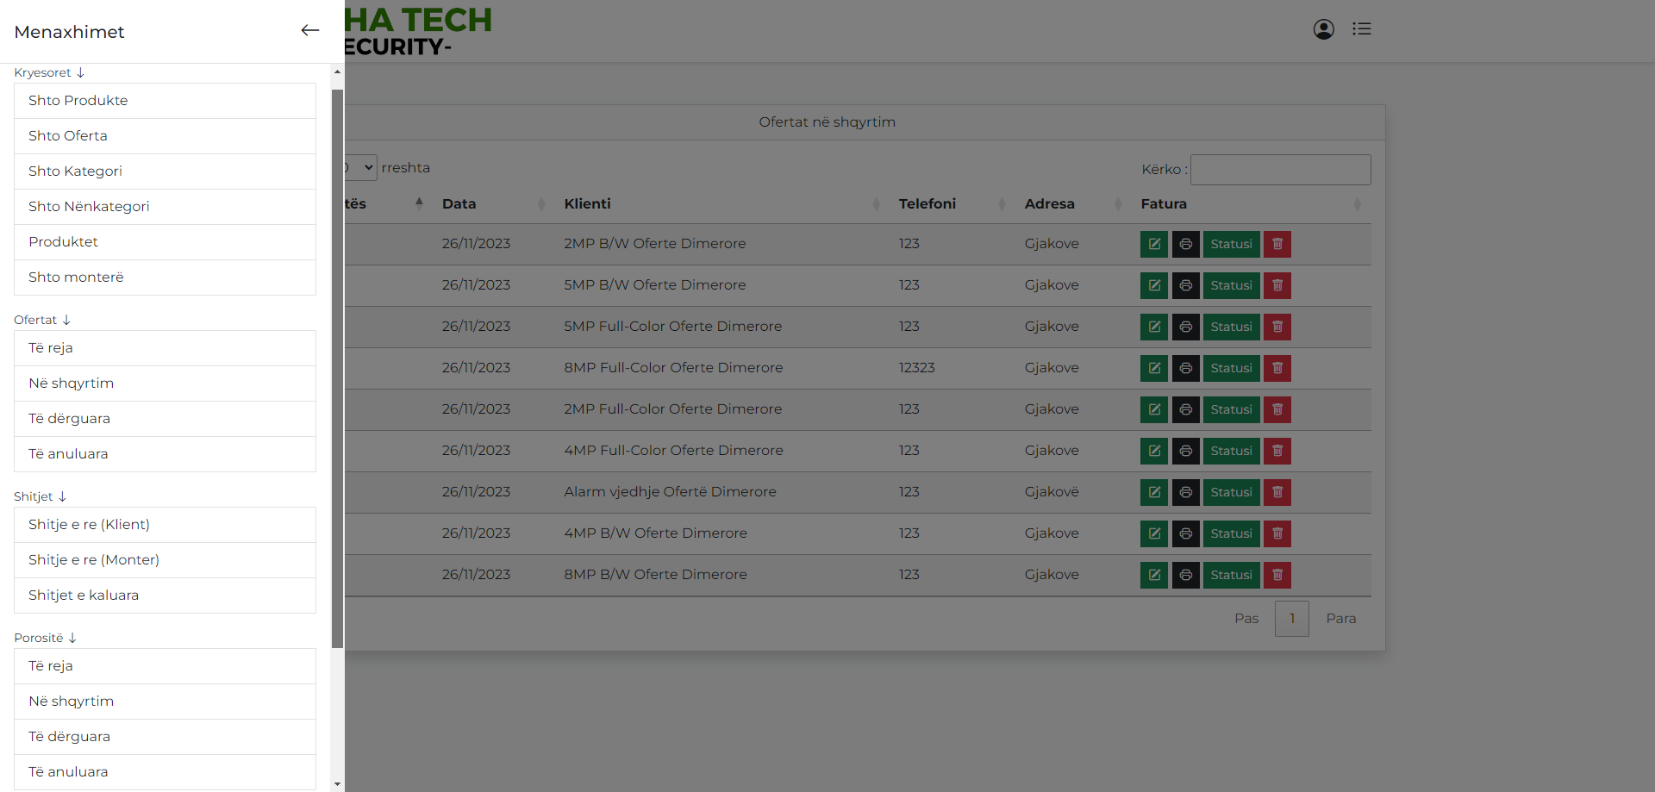Screen dimensions: 1655x792
Task: Go to next page with Para
Action: coord(1340,619)
